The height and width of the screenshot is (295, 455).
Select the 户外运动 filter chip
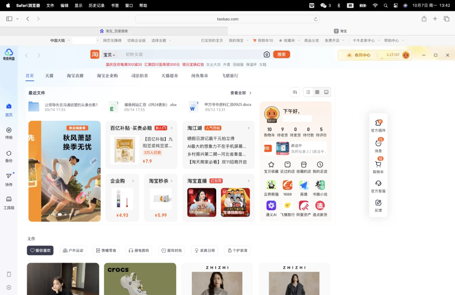[73, 250]
